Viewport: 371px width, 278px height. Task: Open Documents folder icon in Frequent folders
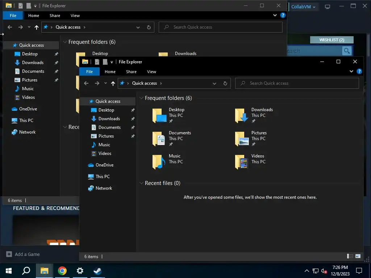click(159, 139)
